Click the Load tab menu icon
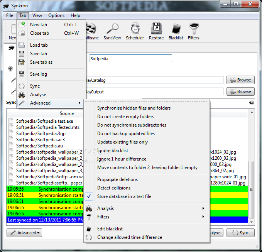Screen dimensions: 262x252 22,45
